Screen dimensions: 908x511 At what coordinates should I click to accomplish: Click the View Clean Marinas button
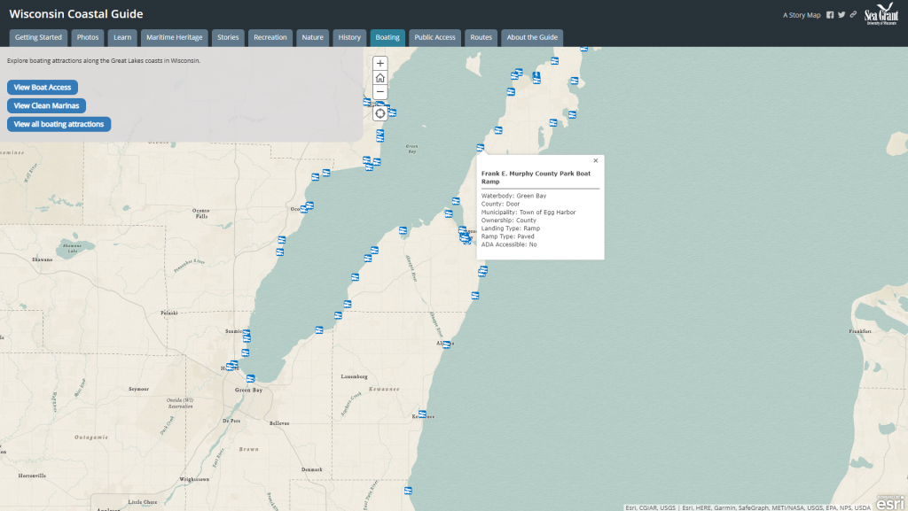[x=46, y=105]
